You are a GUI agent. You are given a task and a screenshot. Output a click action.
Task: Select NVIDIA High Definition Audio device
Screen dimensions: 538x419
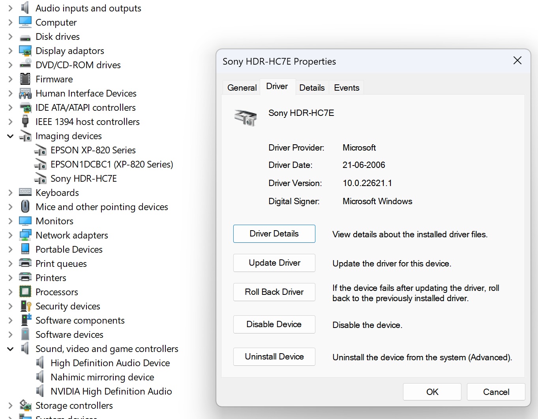coord(111,391)
